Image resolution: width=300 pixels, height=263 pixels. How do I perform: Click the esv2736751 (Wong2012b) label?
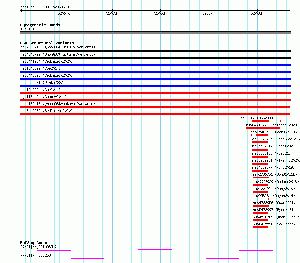click(x=275, y=174)
